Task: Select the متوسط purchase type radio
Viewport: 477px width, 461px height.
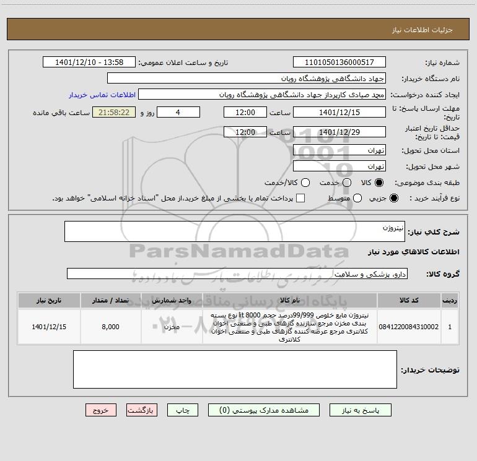Action: (x=357, y=198)
